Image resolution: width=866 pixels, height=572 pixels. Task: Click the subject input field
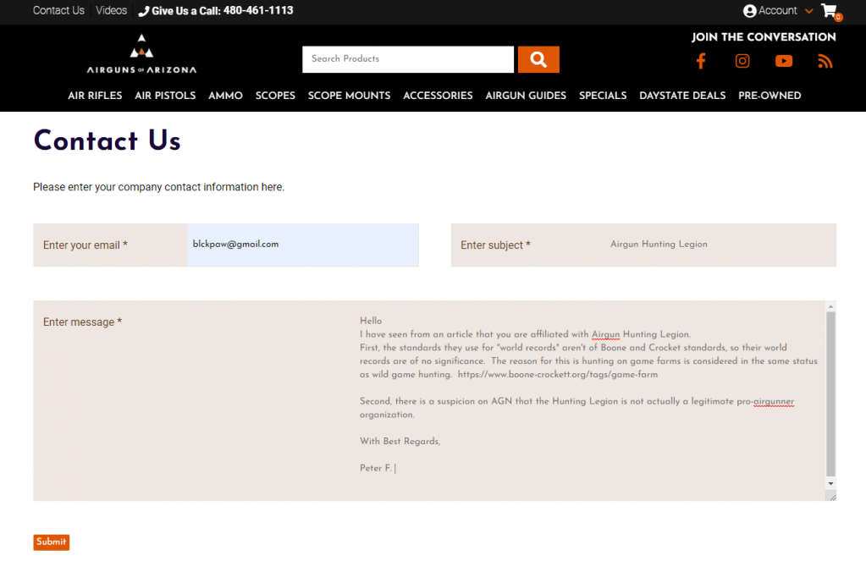tap(720, 245)
